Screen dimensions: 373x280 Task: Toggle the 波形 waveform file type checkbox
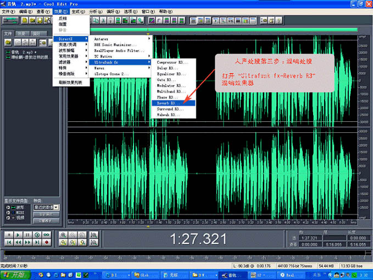pos(8,208)
